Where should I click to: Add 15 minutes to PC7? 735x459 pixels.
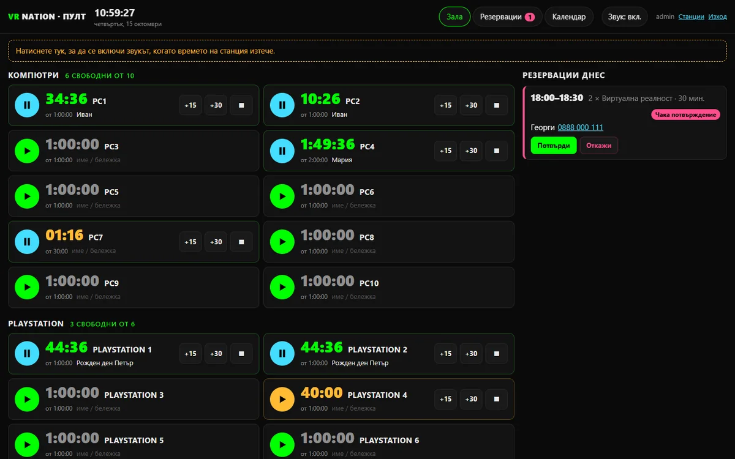point(190,242)
